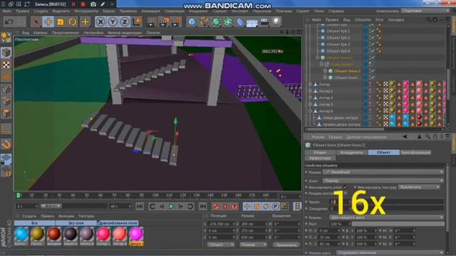456x256 pixels.
Task: Toggle enable checkmark for Объект Куб.4
Action: tap(373, 51)
